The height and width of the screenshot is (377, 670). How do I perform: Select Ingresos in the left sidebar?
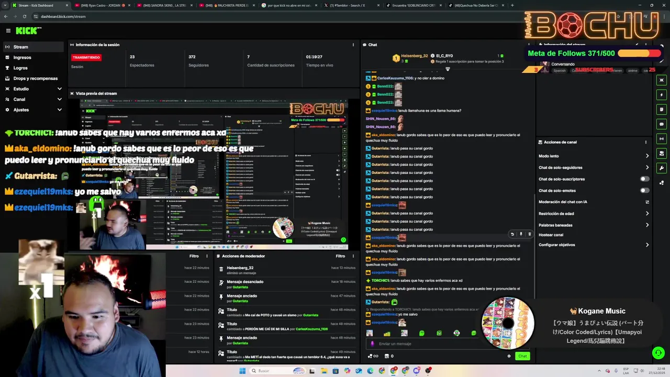pos(33,58)
